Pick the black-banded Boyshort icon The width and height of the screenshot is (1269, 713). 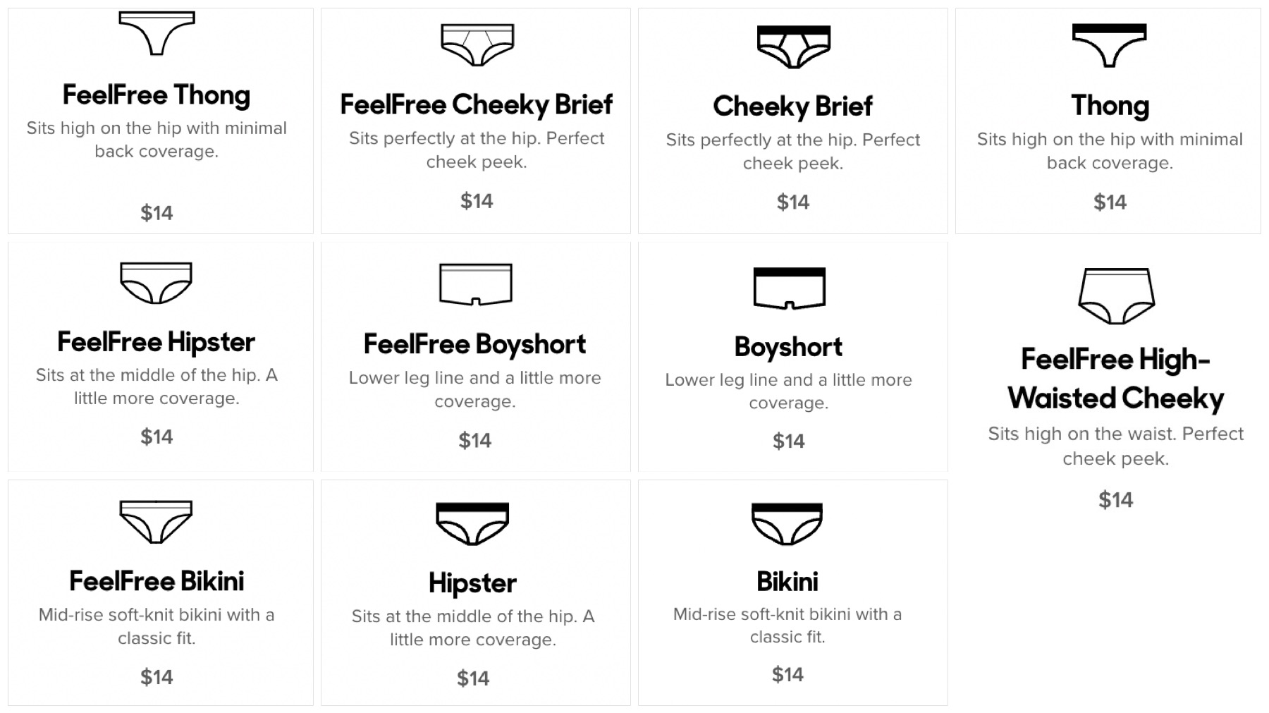[789, 288]
